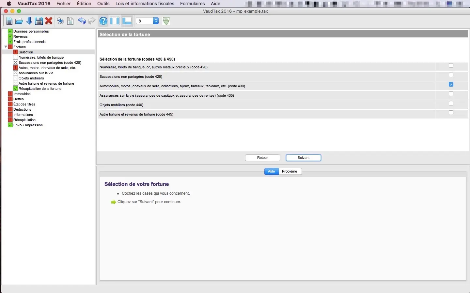This screenshot has height=293, width=470.
Task: Select Dettes in the tree
Action: click(19, 99)
